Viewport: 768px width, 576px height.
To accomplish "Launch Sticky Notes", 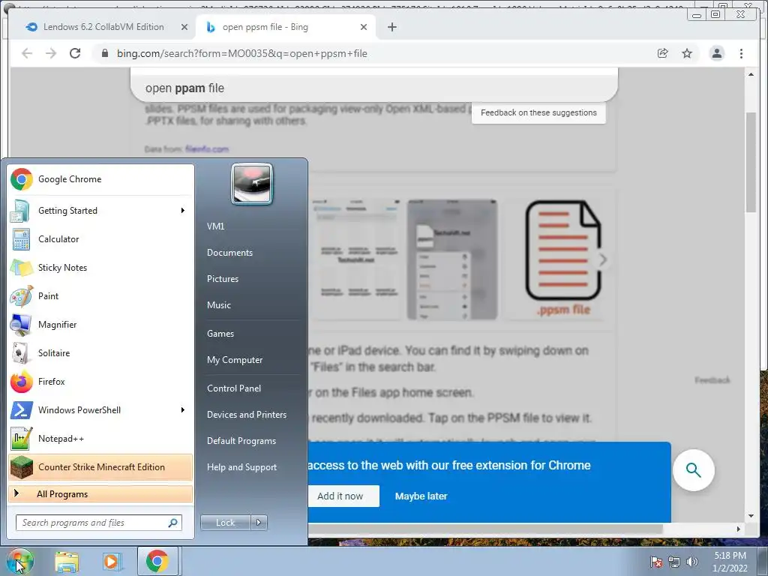I will point(100,268).
